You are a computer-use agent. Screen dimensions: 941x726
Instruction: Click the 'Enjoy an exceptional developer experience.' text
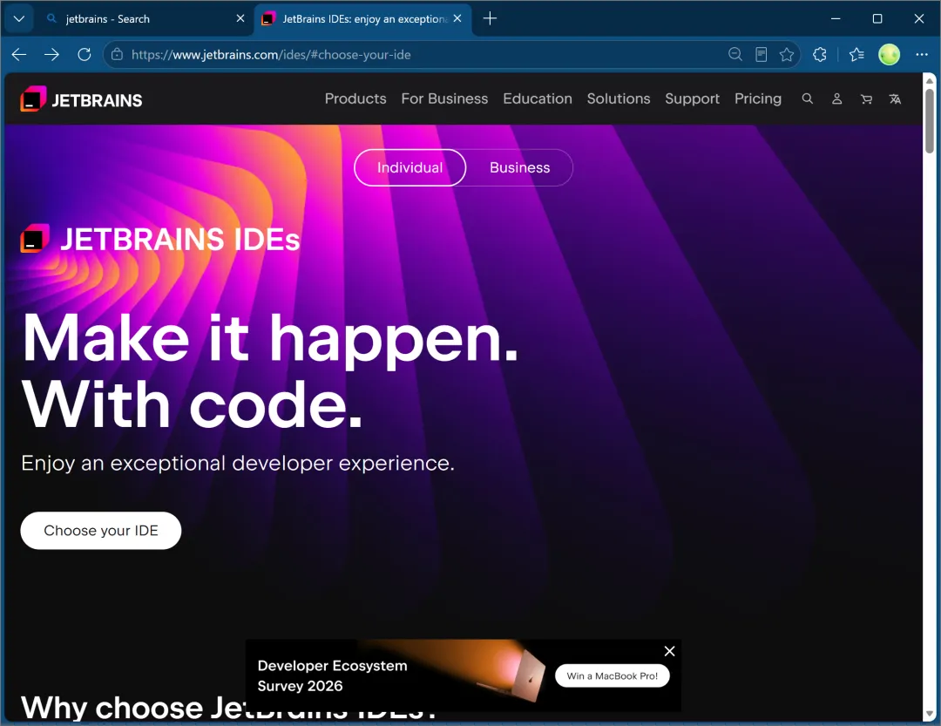[238, 463]
